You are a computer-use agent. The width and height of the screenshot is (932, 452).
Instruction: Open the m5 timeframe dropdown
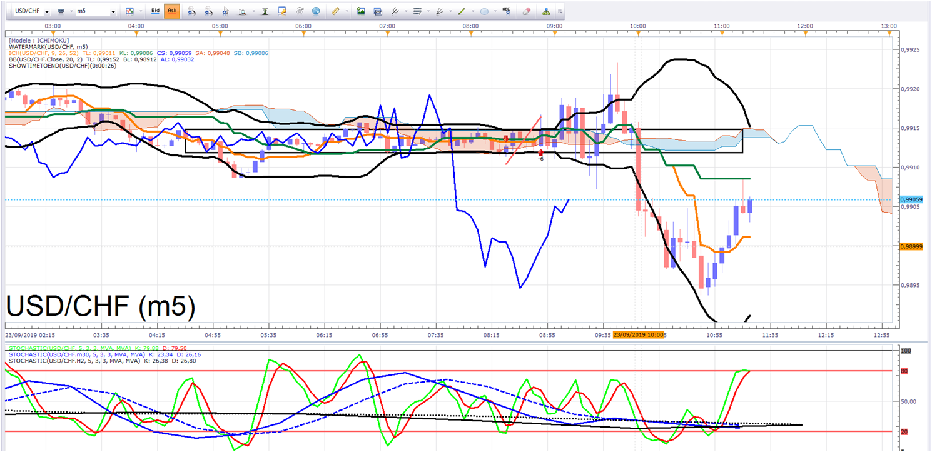(113, 12)
